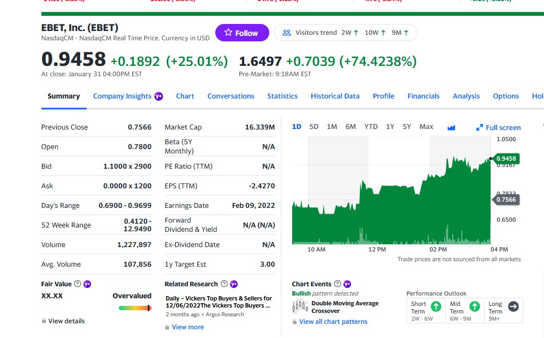Viewport: 544px width, 338px height.
Task: Open the Options tab
Action: pos(506,96)
